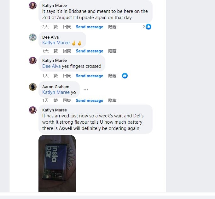Click Send message under Dee Alva's comment

click(90, 51)
